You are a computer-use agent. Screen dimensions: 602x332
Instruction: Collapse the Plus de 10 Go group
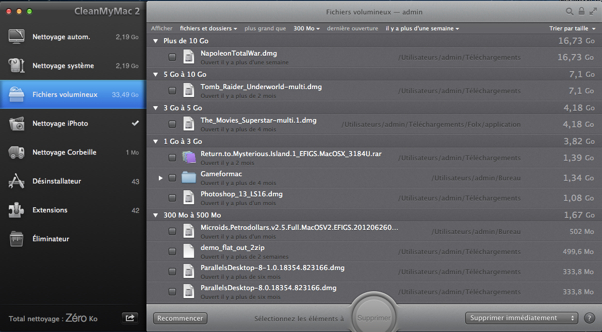[155, 41]
